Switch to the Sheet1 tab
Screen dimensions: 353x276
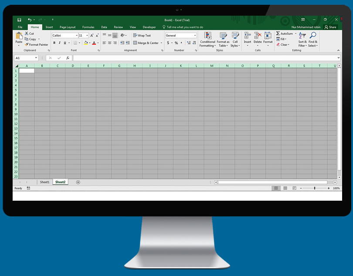point(44,182)
